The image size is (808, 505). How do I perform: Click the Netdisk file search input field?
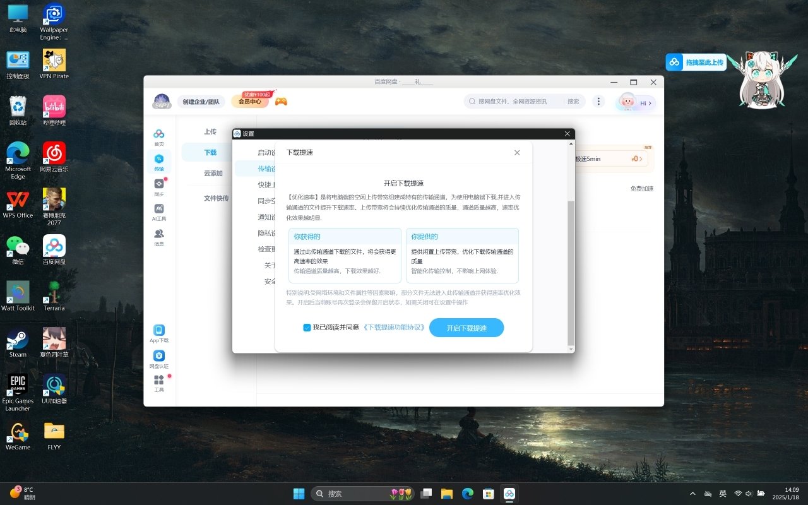515,102
